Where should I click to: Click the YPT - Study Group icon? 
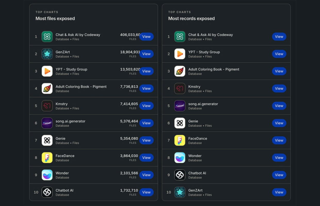tap(47, 71)
